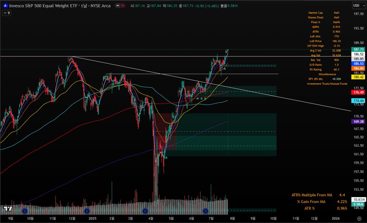Select the yellow 180.42 price label
The width and height of the screenshot is (367, 223).
click(x=358, y=77)
